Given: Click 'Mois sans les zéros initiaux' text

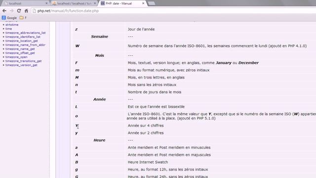Looking at the screenshot, I should (152, 85).
